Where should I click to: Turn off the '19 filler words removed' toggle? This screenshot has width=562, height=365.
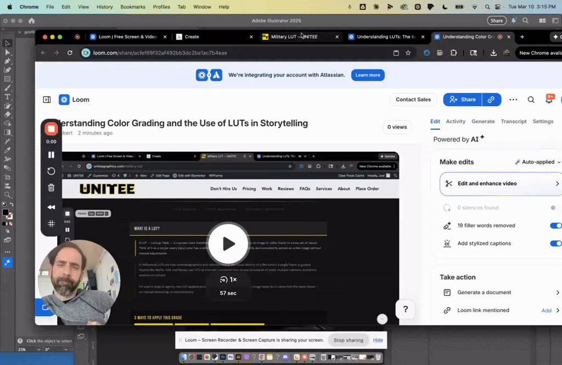[x=555, y=225]
